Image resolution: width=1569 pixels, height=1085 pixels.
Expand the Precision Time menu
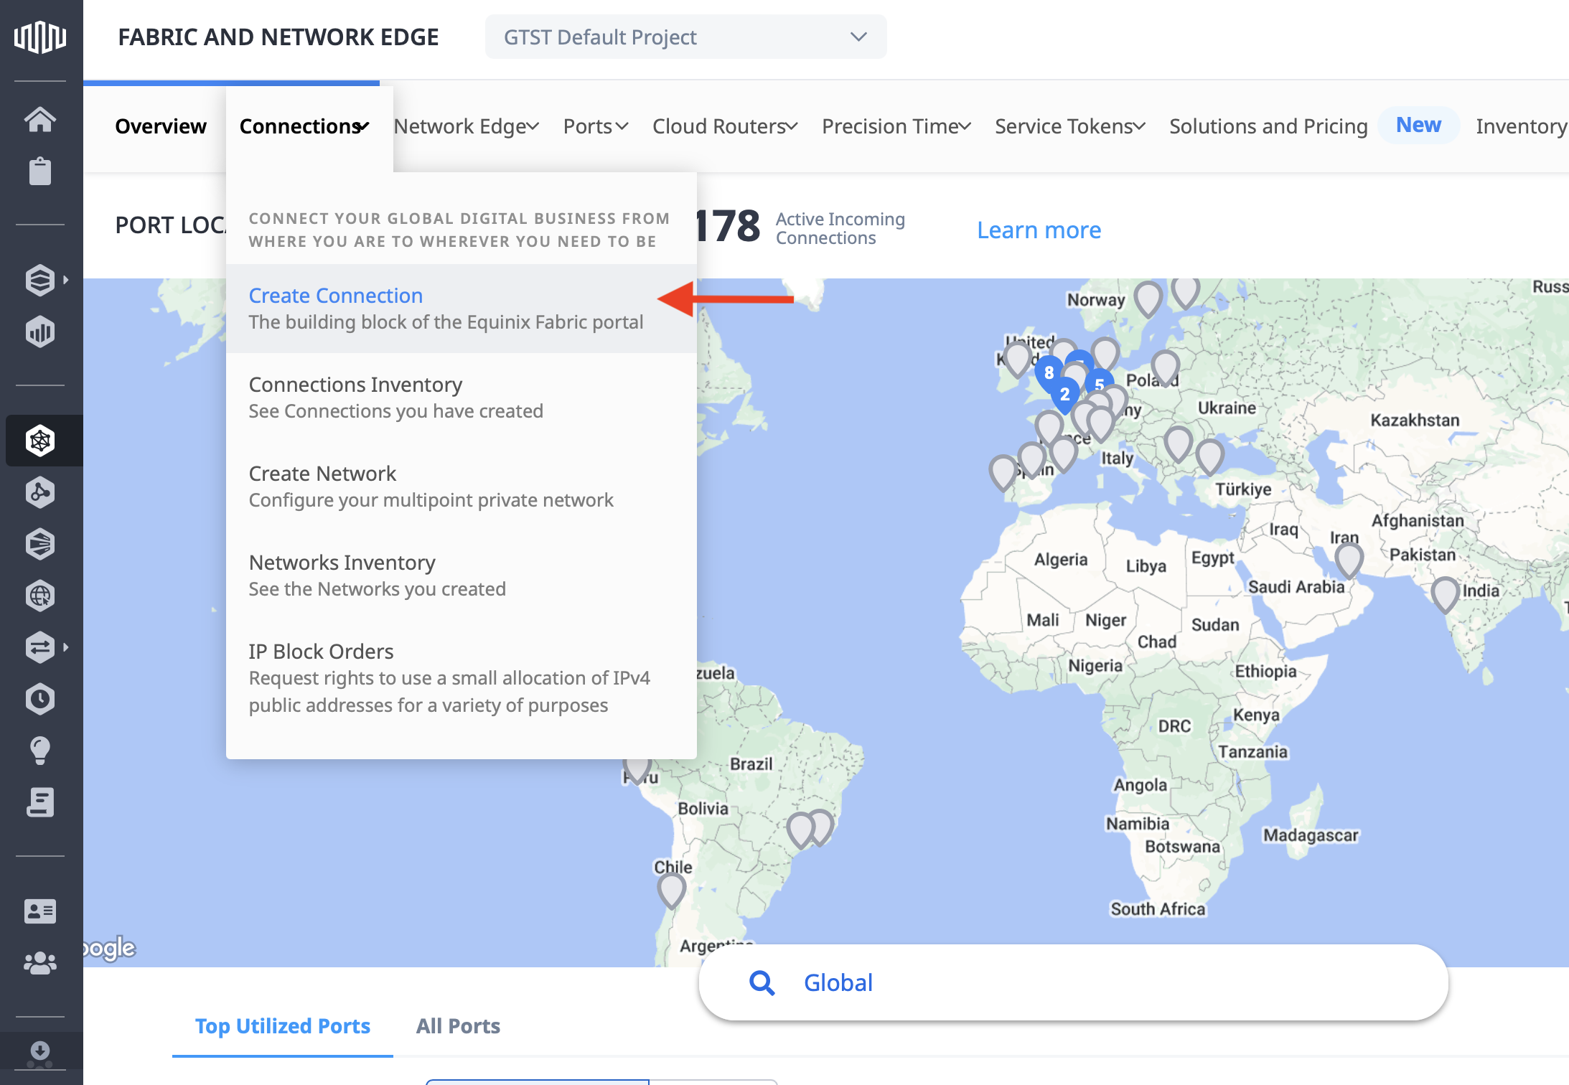(x=896, y=126)
